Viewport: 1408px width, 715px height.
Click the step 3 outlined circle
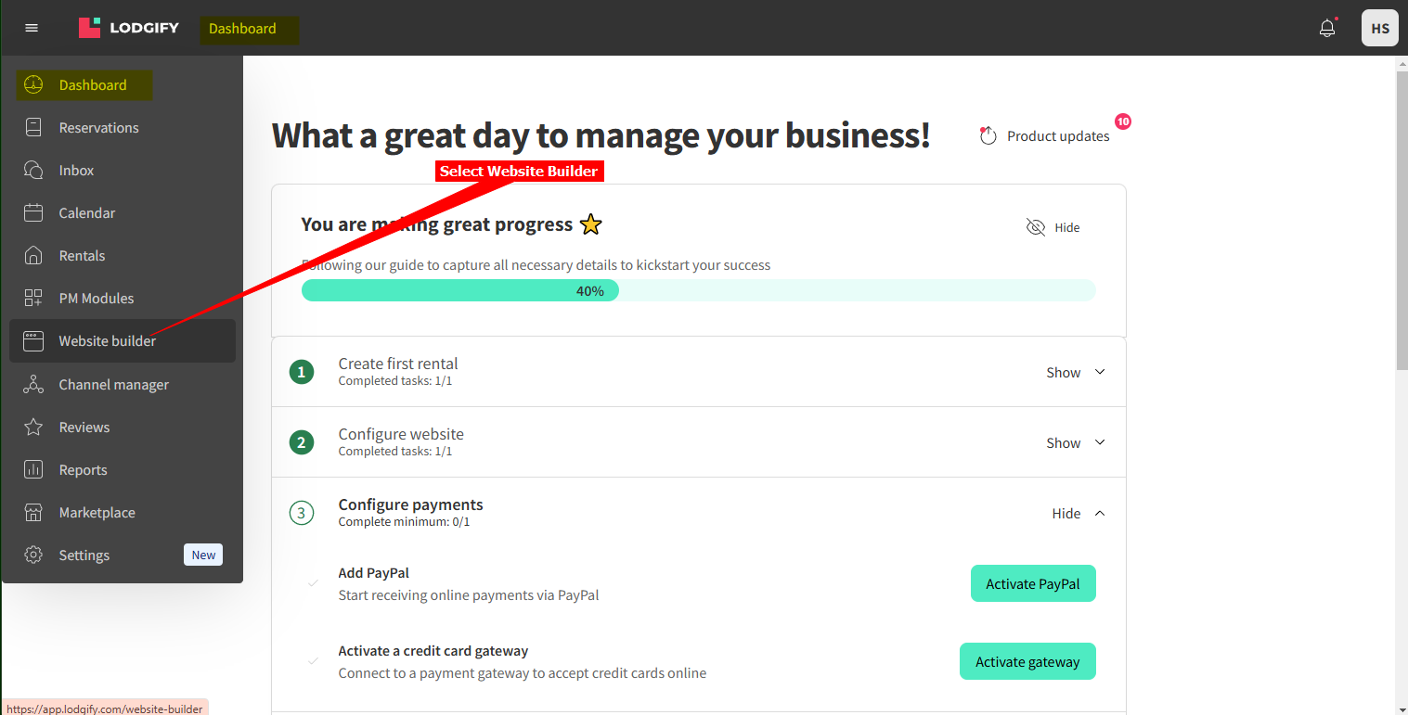click(301, 513)
